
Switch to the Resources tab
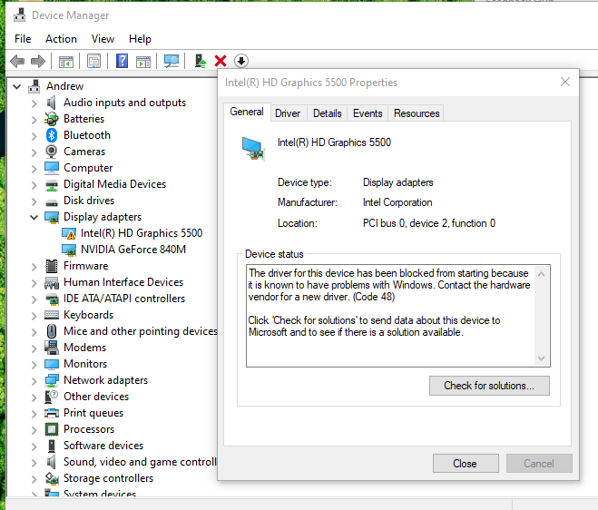[x=417, y=113]
